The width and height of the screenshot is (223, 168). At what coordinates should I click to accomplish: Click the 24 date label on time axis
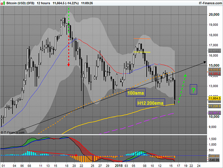[x=199, y=166]
